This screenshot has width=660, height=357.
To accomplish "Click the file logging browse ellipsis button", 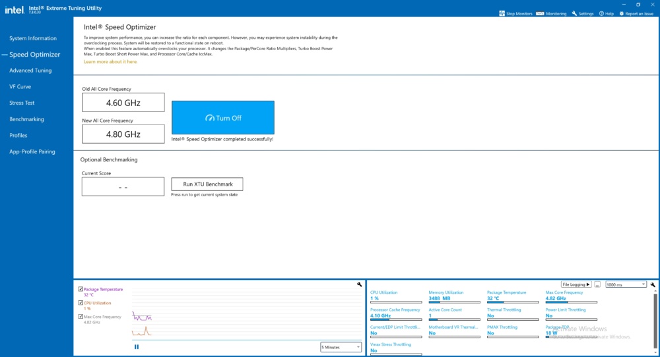I will [x=597, y=285].
